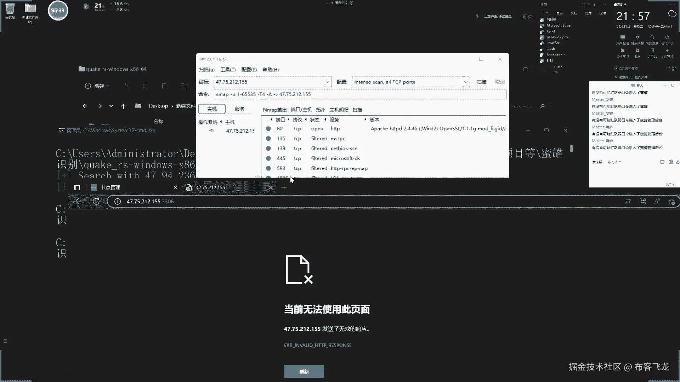Expand the Intense scan profile dropdown

point(465,82)
